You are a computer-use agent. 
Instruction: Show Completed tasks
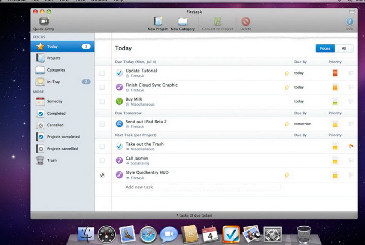coord(62,113)
